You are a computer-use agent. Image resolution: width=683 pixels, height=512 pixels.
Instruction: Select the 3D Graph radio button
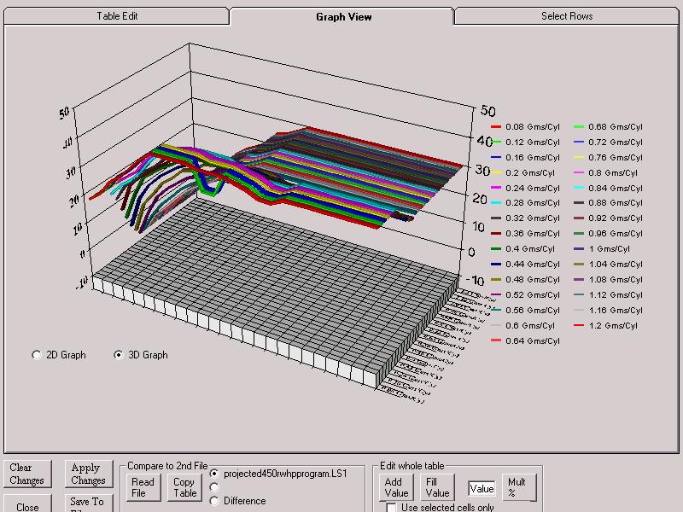point(118,355)
